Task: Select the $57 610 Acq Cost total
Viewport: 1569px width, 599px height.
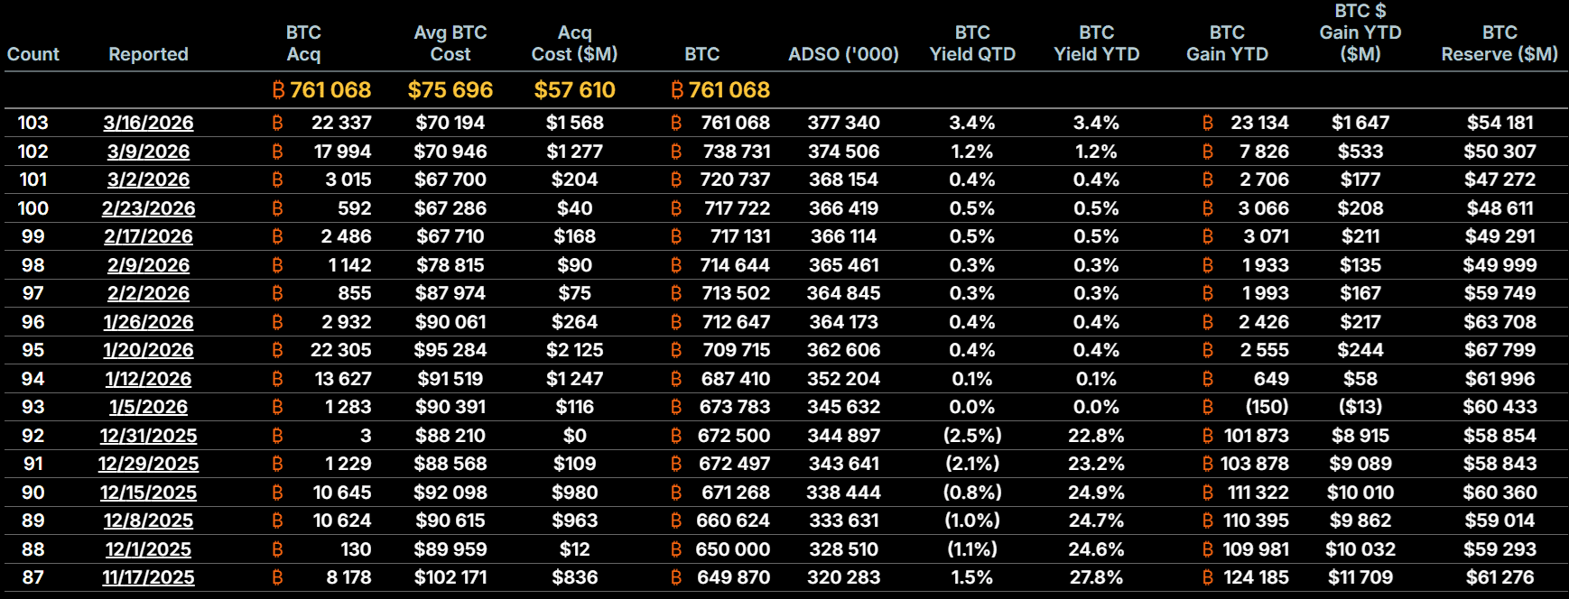Action: click(574, 90)
